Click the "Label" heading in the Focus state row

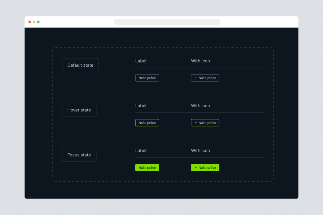141,150
